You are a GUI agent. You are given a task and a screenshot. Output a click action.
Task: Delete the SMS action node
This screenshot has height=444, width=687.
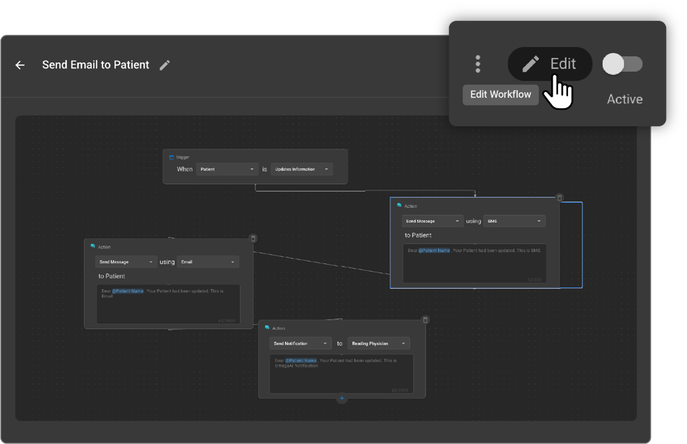click(x=559, y=198)
